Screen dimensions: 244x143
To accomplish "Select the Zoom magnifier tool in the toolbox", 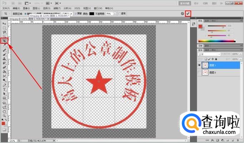I will 4,116.
